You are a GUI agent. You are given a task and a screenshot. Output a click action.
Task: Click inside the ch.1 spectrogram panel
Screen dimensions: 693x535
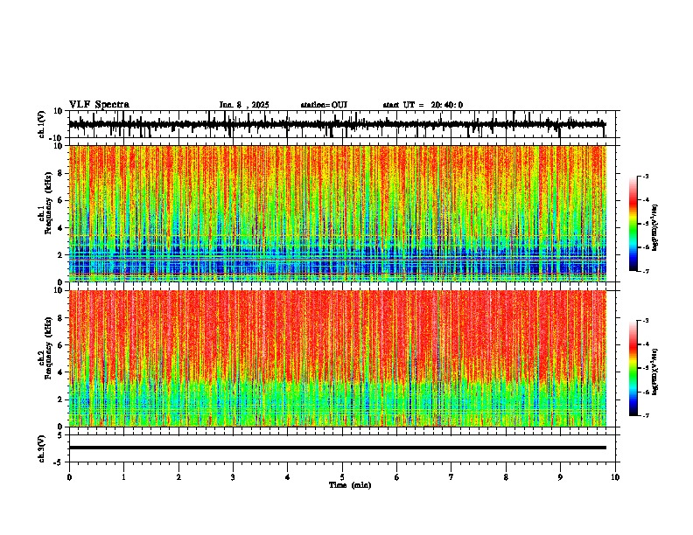point(337,213)
